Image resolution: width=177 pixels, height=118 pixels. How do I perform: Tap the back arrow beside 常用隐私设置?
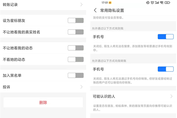[x=95, y=10]
